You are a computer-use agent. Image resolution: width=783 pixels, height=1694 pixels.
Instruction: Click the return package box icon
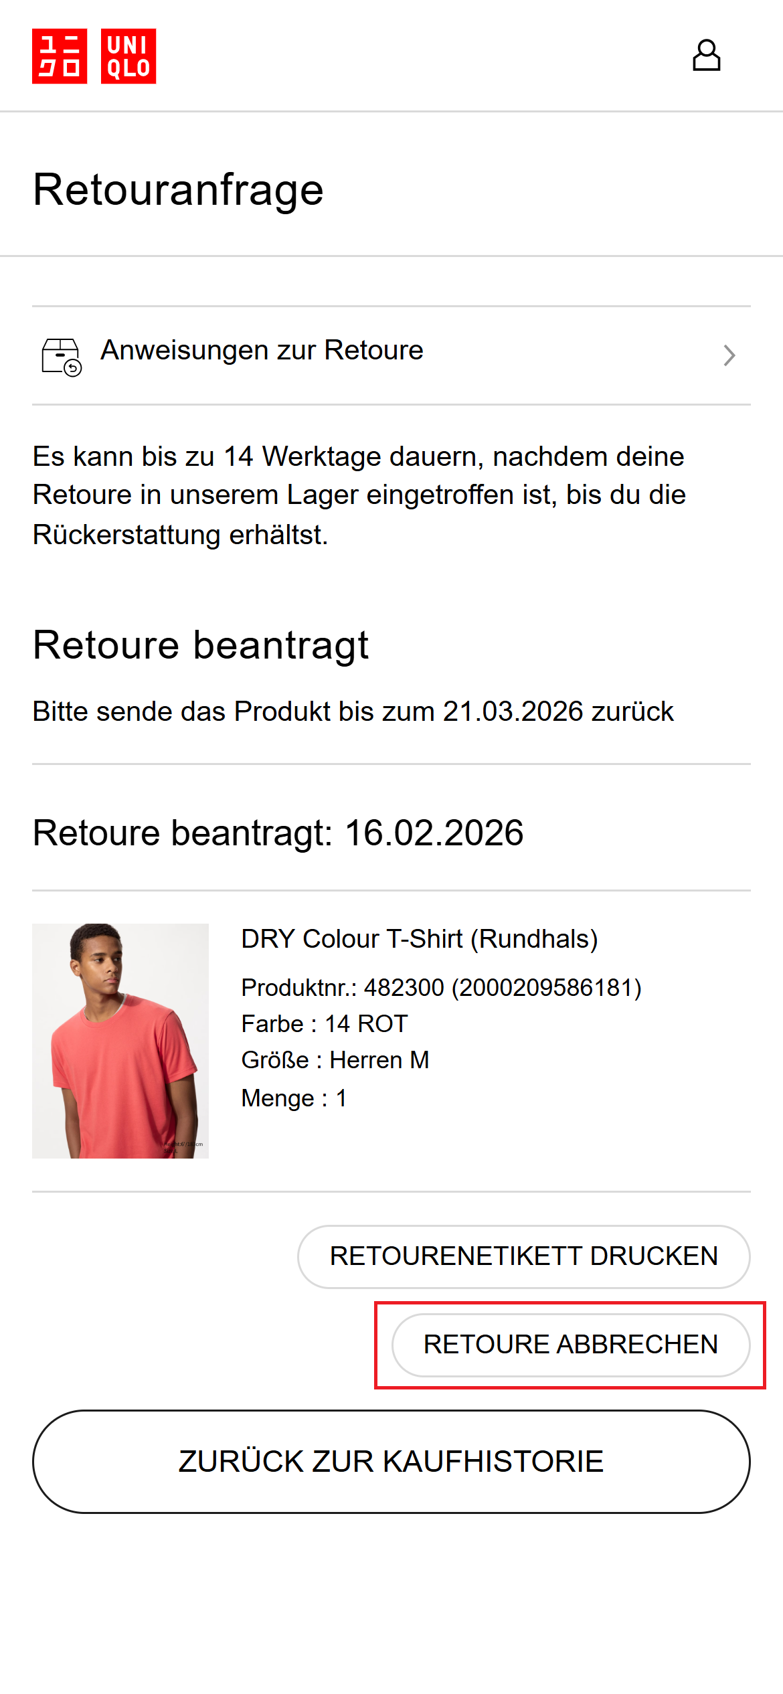tap(62, 356)
